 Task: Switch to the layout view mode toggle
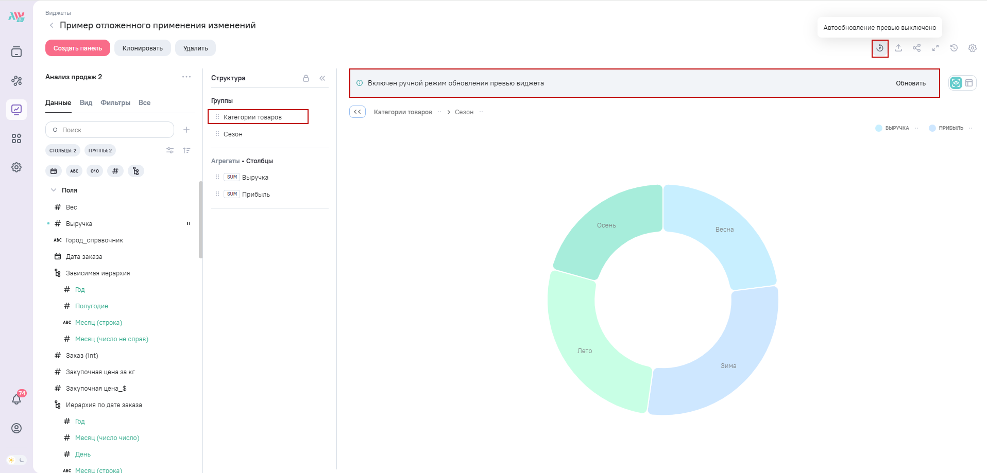tap(969, 83)
